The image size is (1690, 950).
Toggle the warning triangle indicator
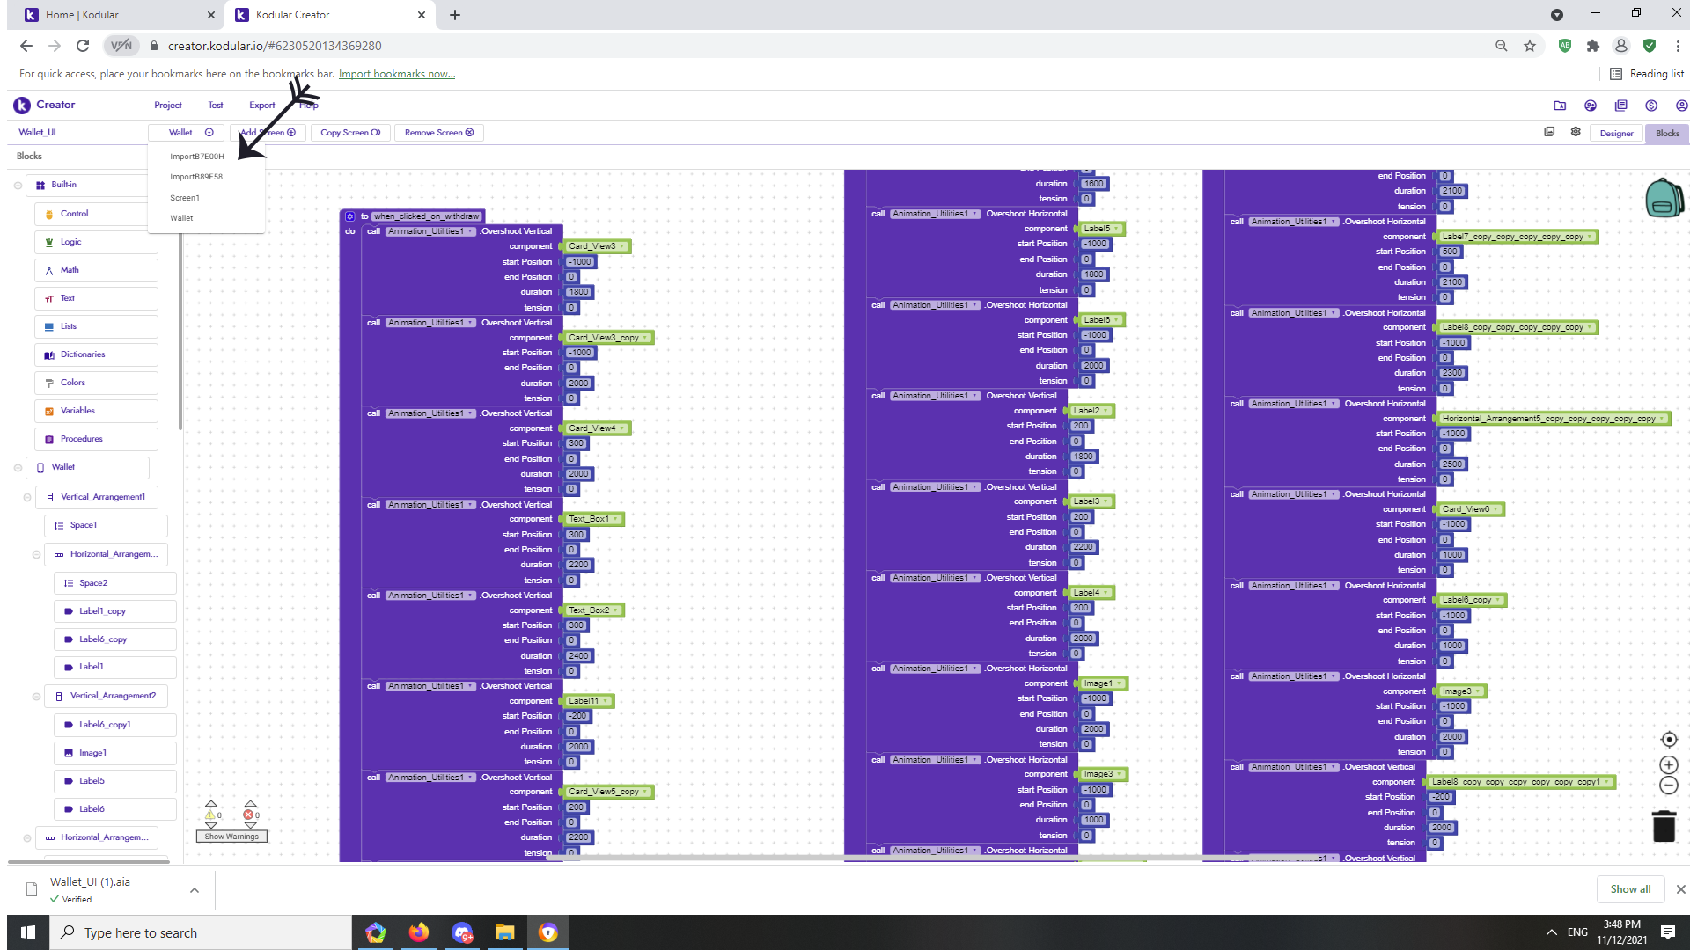tap(211, 815)
